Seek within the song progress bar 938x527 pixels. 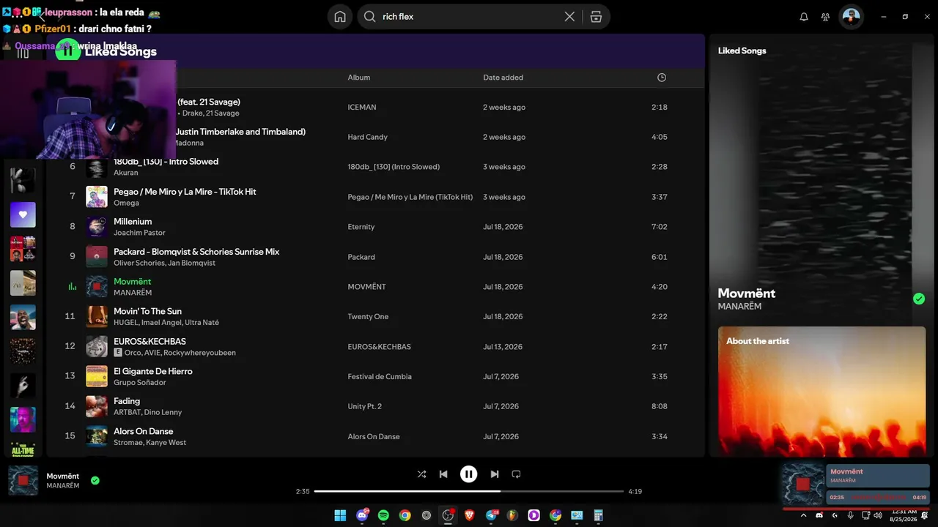click(469, 491)
